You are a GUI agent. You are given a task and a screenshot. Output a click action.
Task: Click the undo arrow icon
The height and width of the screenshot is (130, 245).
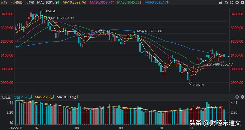coord(226,3)
